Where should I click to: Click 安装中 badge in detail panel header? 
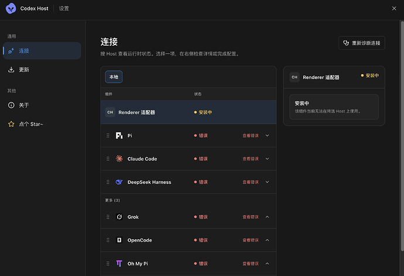[x=369, y=75]
